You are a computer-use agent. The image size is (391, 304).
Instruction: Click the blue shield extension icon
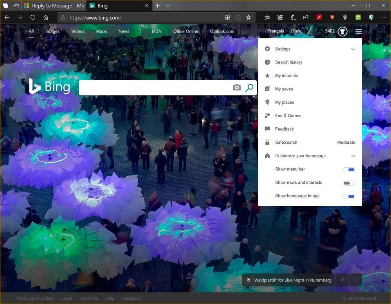tap(371, 17)
